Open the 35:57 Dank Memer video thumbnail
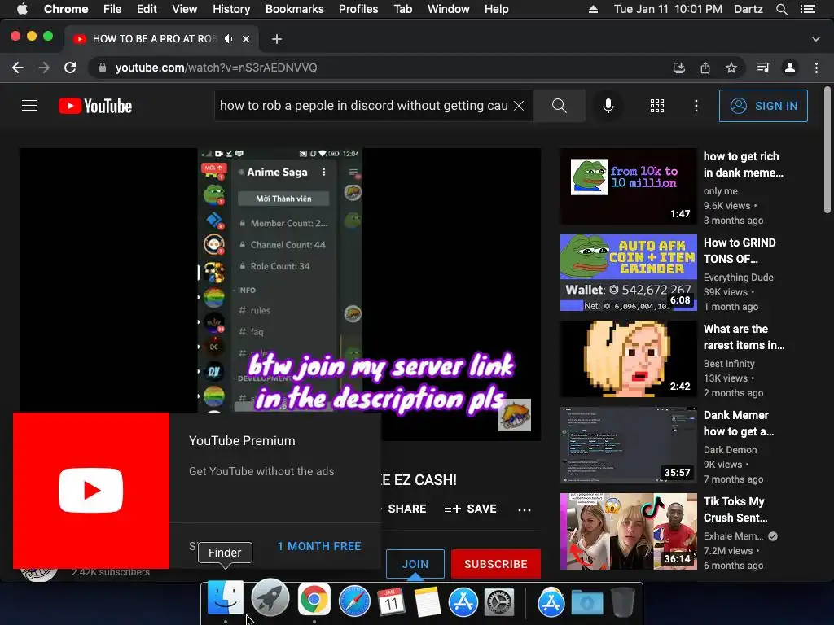Image resolution: width=834 pixels, height=625 pixels. [x=628, y=445]
